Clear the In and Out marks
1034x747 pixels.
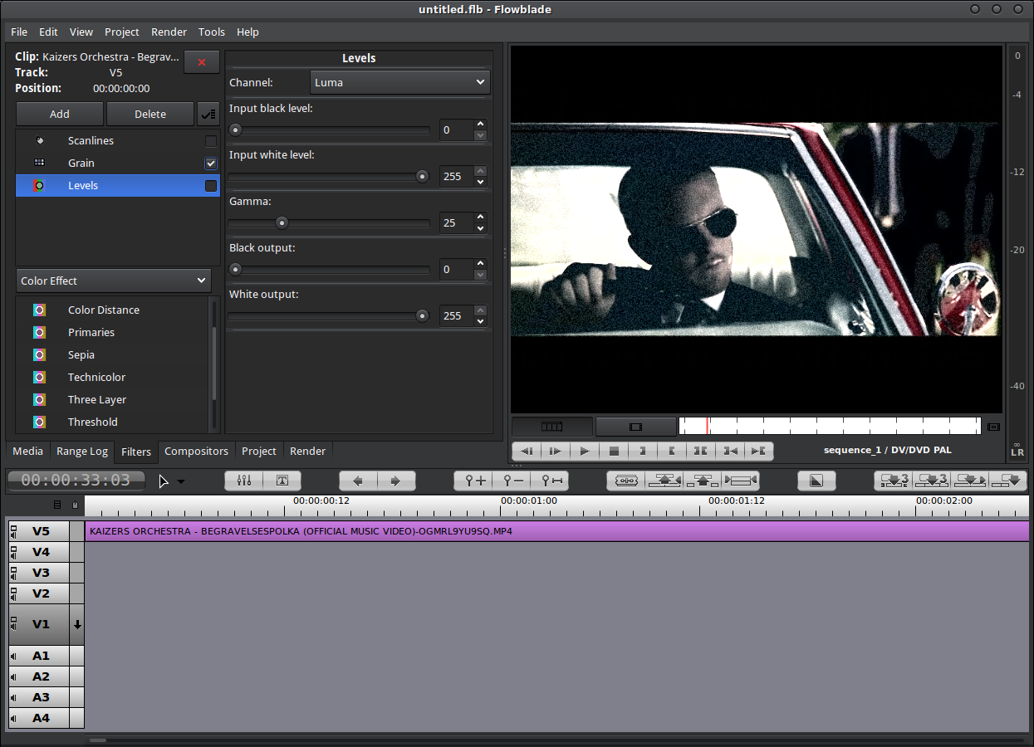pyautogui.click(x=701, y=451)
